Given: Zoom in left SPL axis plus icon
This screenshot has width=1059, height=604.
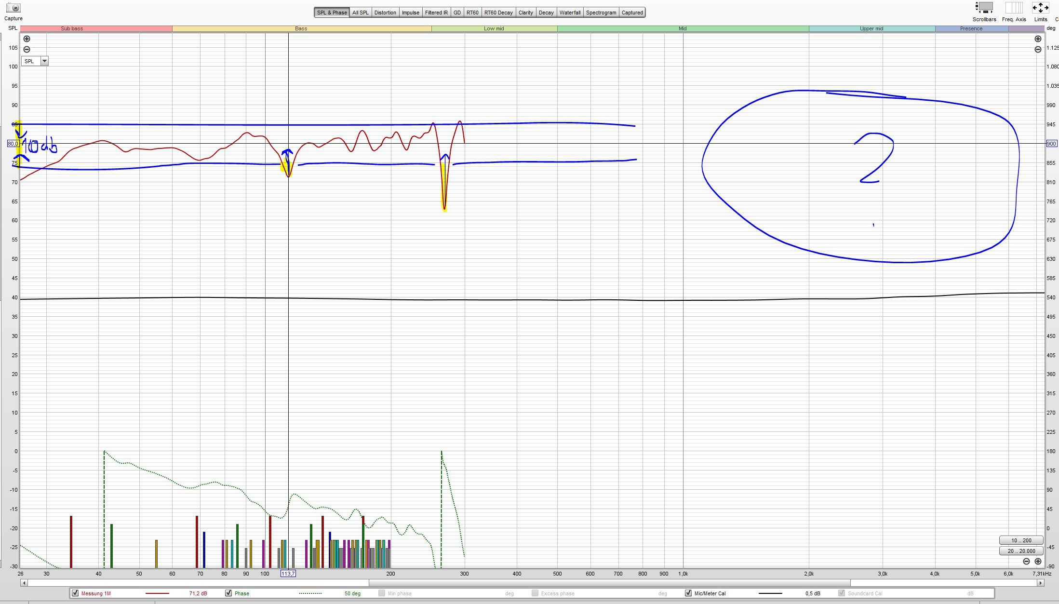Looking at the screenshot, I should pos(27,39).
